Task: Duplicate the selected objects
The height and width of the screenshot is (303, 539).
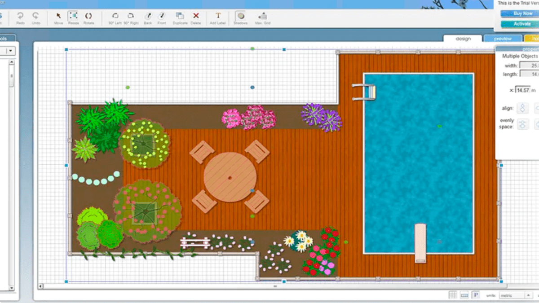Action: tap(180, 18)
